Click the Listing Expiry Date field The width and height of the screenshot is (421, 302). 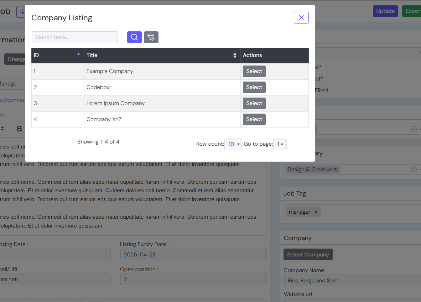(193, 255)
